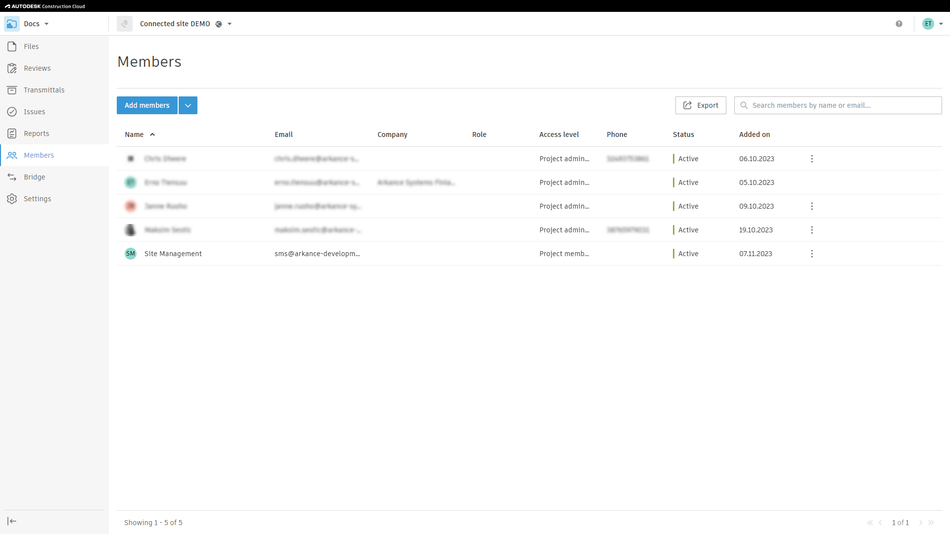Open project Settings gear
This screenshot has width=950, height=534.
[x=37, y=199]
